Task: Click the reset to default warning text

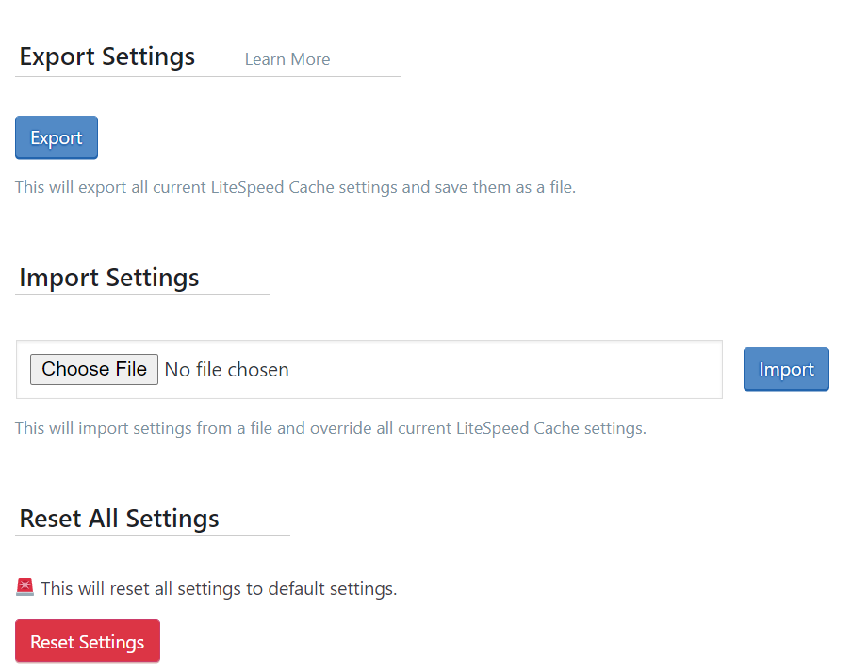Action: [219, 589]
